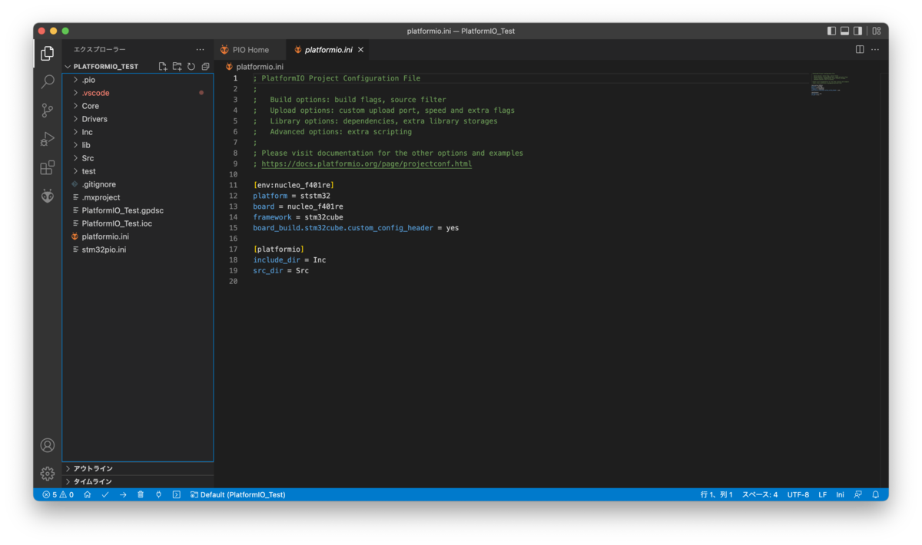Toggle primary side bar layout button
This screenshot has width=922, height=545.
(831, 31)
